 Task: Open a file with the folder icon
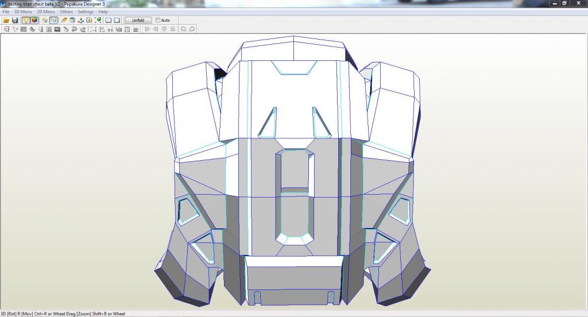(x=6, y=20)
